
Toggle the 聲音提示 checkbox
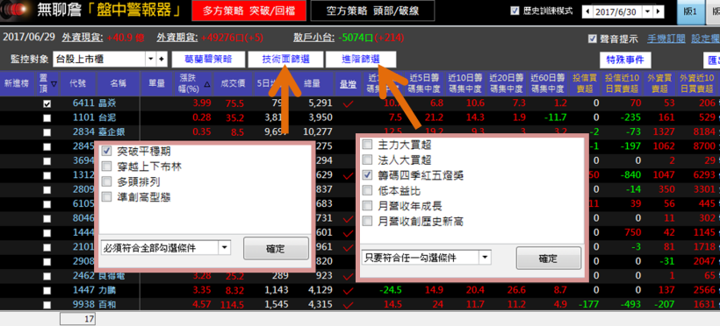593,39
